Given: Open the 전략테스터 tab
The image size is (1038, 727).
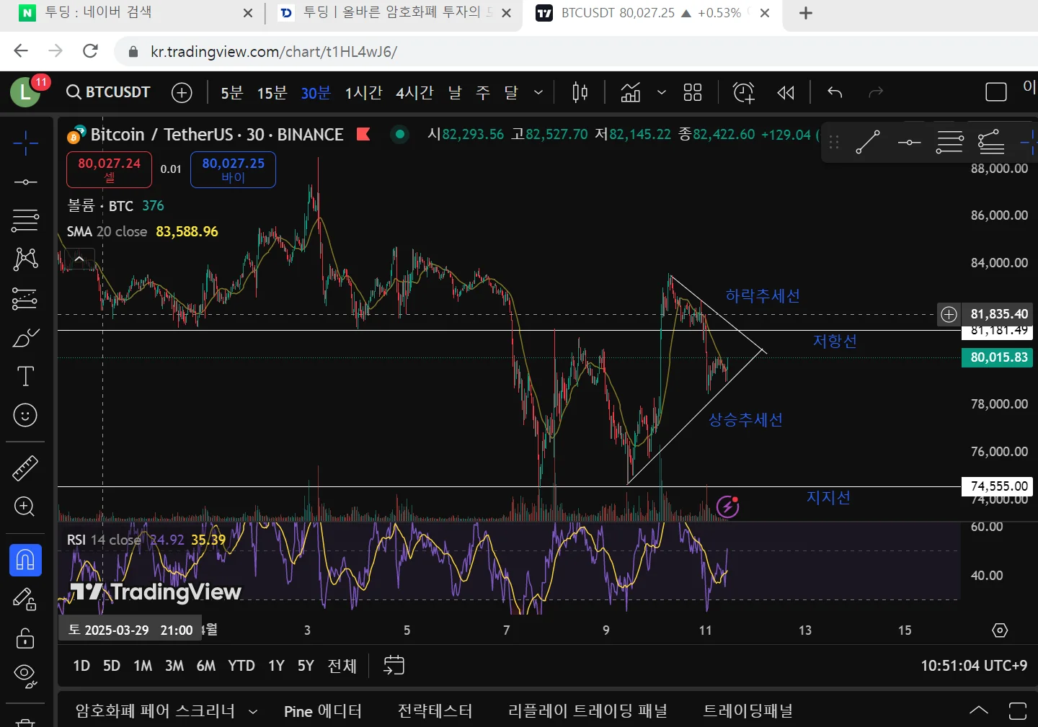Looking at the screenshot, I should click(x=435, y=711).
